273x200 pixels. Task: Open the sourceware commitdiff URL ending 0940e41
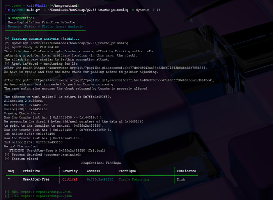124,80
